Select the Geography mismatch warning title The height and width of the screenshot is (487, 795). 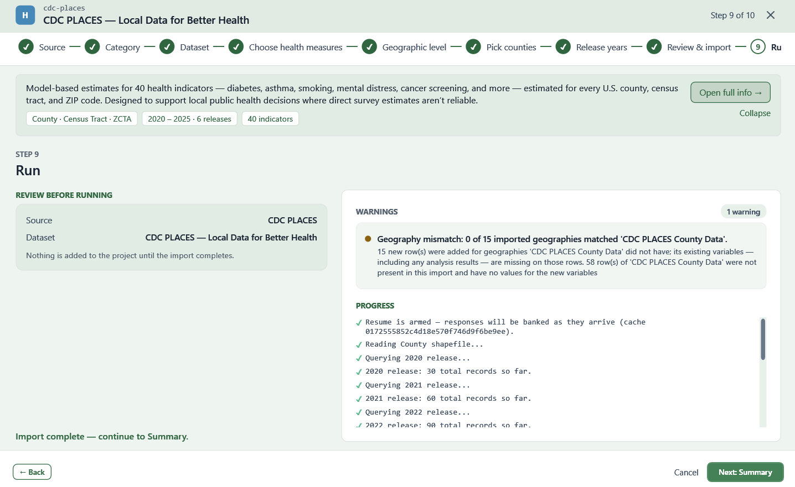(552, 239)
